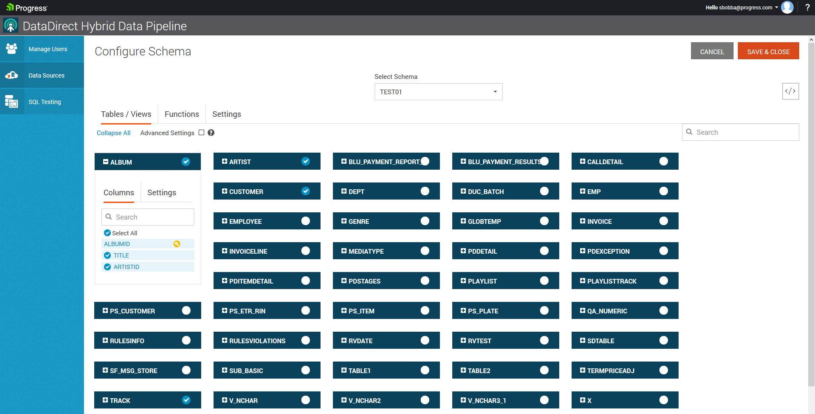
Task: Open the user avatar icon
Action: point(787,7)
